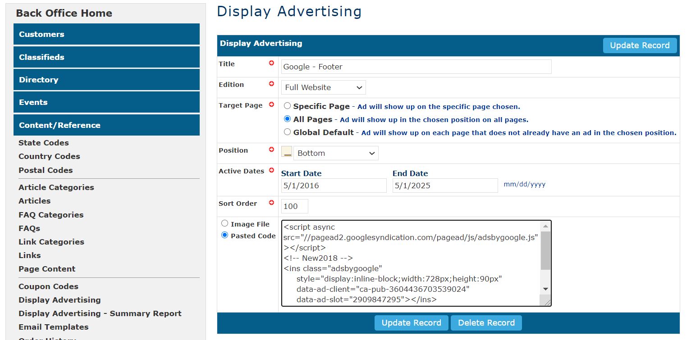Click the Start Date field

[x=334, y=186]
